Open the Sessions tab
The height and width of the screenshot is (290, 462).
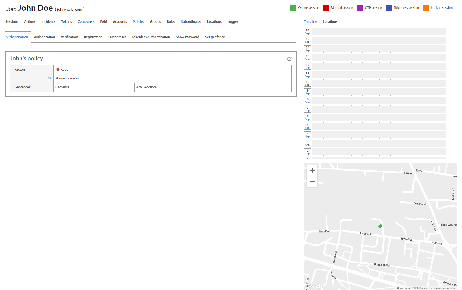click(x=12, y=22)
